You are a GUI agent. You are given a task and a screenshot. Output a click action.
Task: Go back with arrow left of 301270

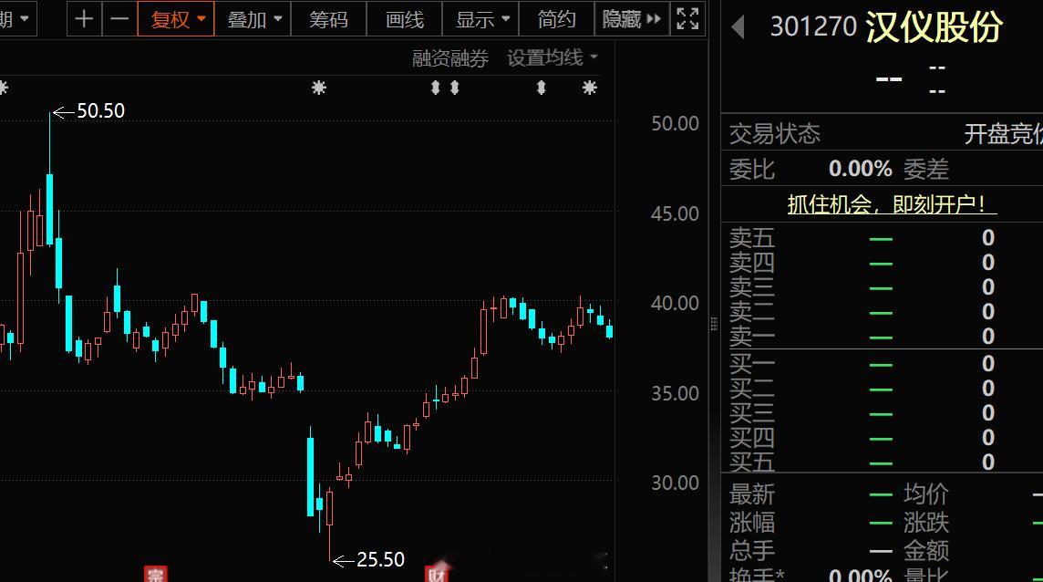[x=737, y=27]
